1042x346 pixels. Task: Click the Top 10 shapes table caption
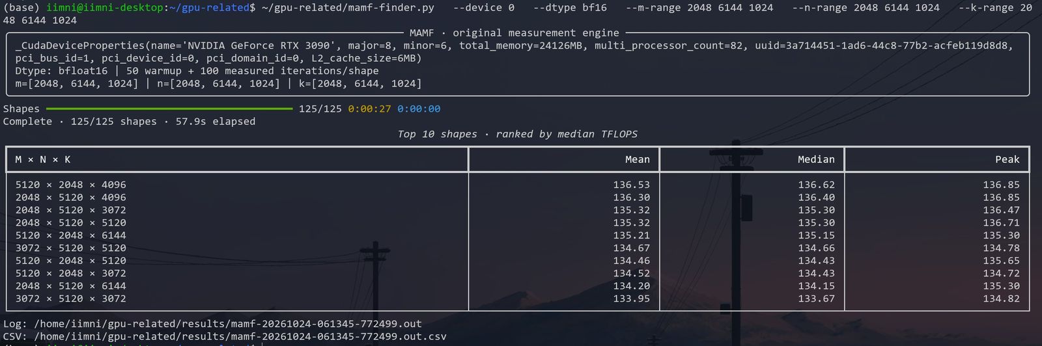pyautogui.click(x=518, y=134)
